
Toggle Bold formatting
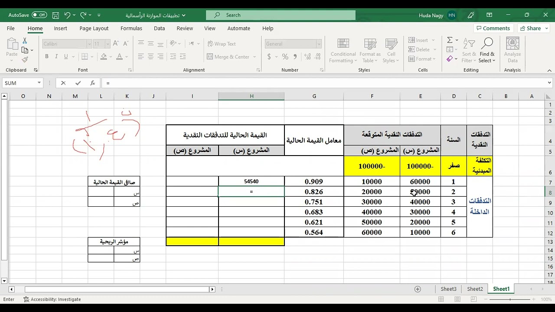pyautogui.click(x=46, y=57)
